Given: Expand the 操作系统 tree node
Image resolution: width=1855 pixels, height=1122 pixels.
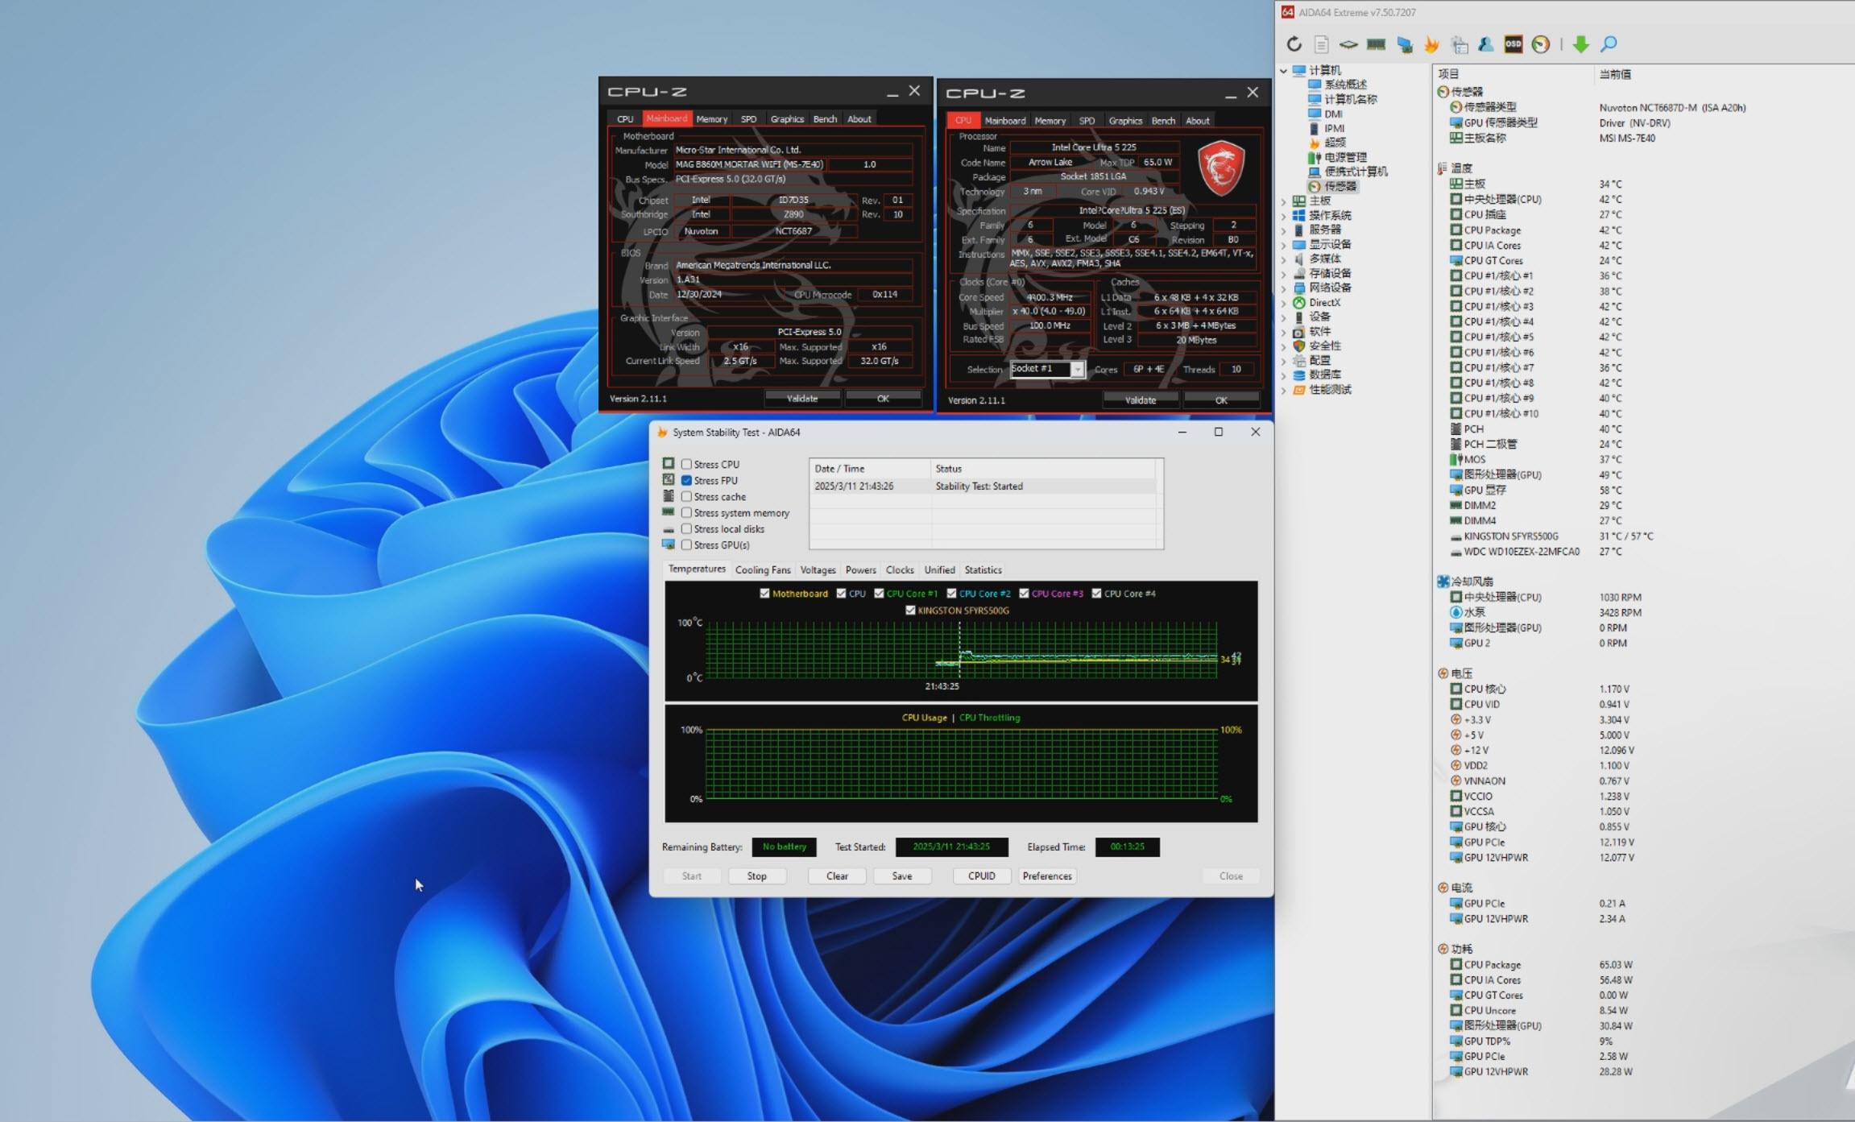Looking at the screenshot, I should pos(1284,215).
